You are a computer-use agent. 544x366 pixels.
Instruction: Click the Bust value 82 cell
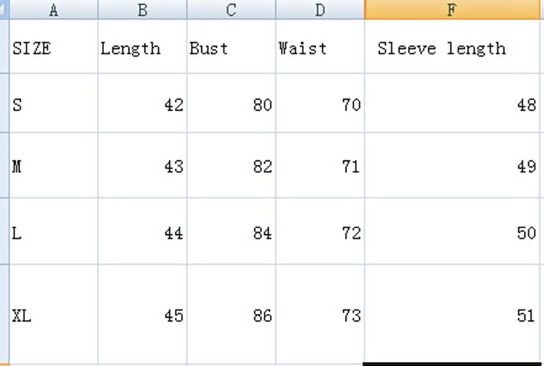[x=231, y=166]
